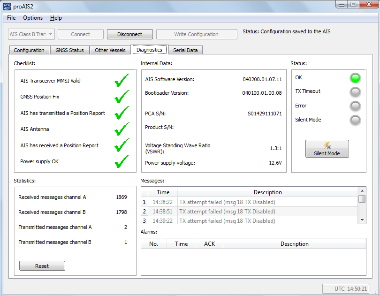This screenshot has height=296, width=380.
Task: Click the power supply voltage value 12.6V
Action: click(x=275, y=163)
